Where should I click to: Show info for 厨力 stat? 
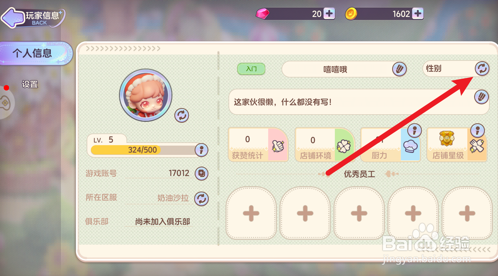coord(414,131)
